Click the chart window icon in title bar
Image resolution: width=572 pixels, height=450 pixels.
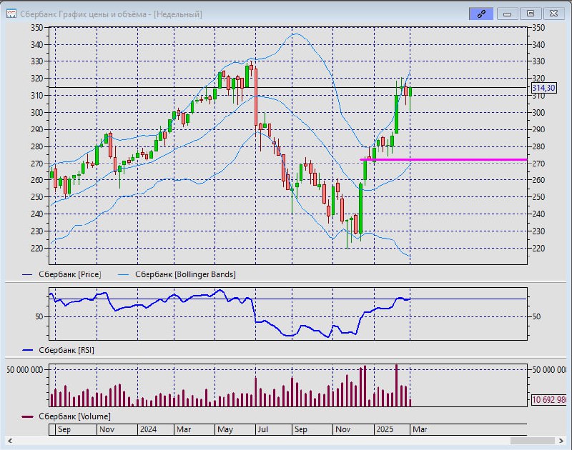pos(11,14)
